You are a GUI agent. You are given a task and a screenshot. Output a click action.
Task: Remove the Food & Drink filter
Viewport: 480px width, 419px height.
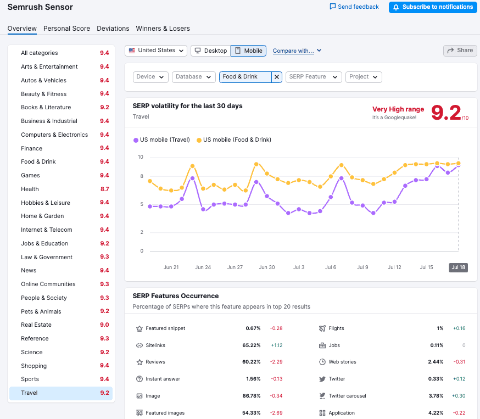click(277, 77)
